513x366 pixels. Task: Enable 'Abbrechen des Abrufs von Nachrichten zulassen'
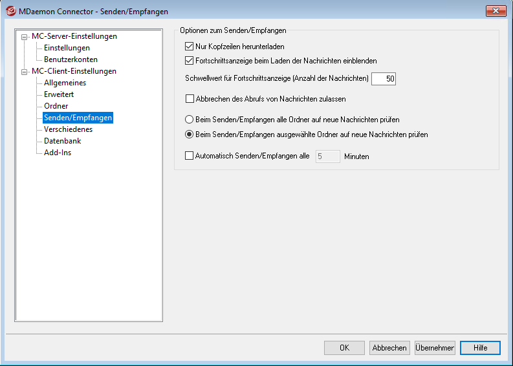click(x=190, y=100)
